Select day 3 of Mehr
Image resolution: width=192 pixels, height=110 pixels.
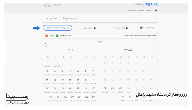click(93, 73)
